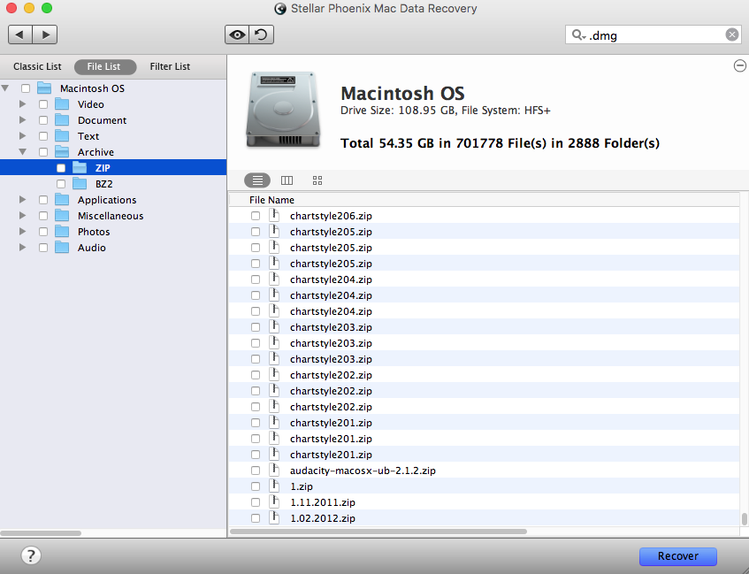
Task: Expand the Text folder
Action: (x=22, y=135)
